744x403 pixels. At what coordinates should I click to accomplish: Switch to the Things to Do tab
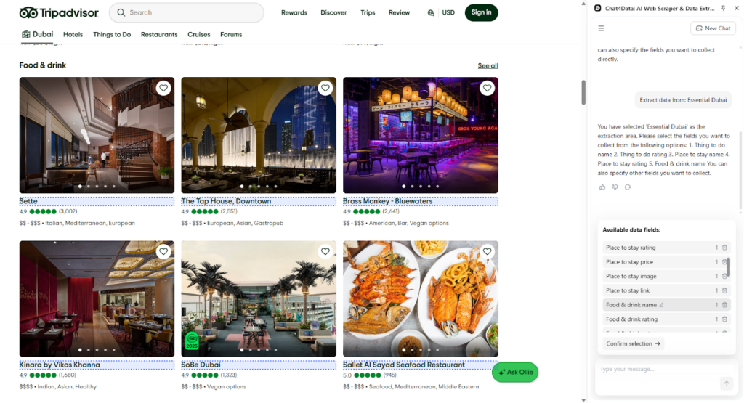click(x=112, y=35)
